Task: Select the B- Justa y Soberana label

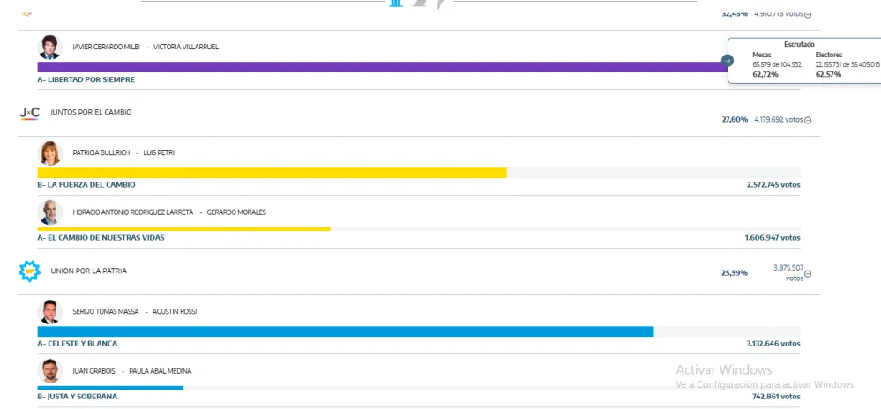Action: [x=77, y=397]
